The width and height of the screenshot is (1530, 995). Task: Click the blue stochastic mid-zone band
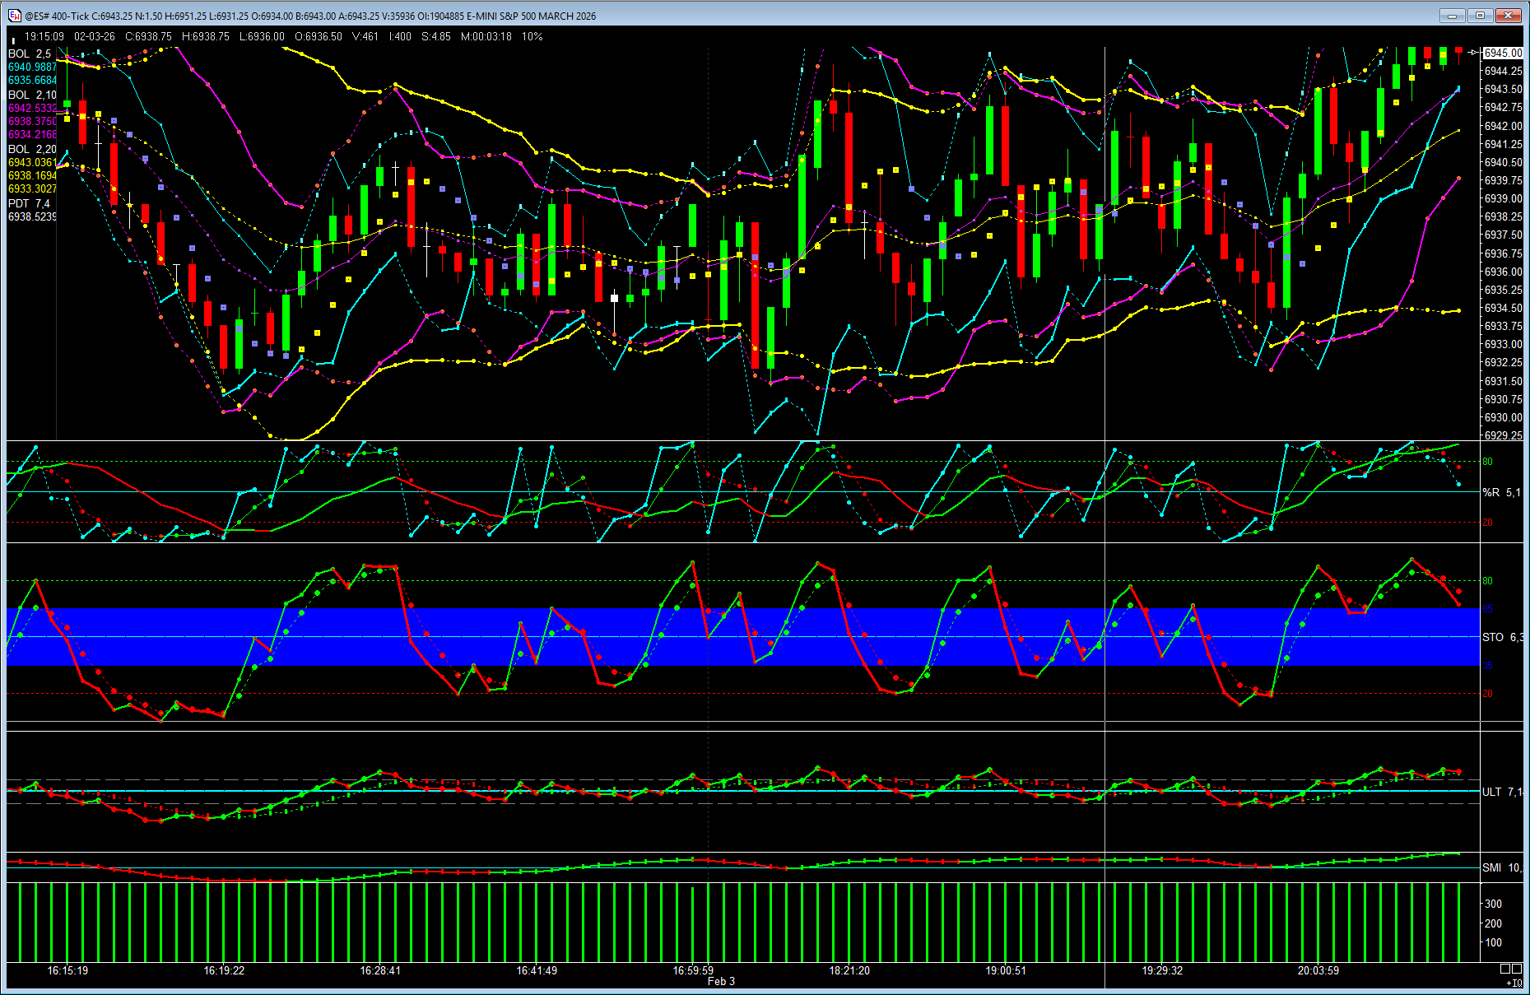[x=741, y=637]
